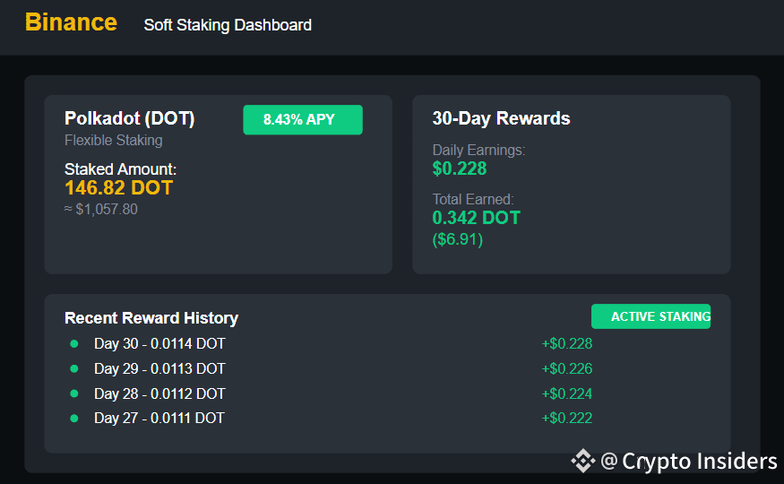
Task: Click the Polkadot (DOT) heading
Action: point(130,118)
